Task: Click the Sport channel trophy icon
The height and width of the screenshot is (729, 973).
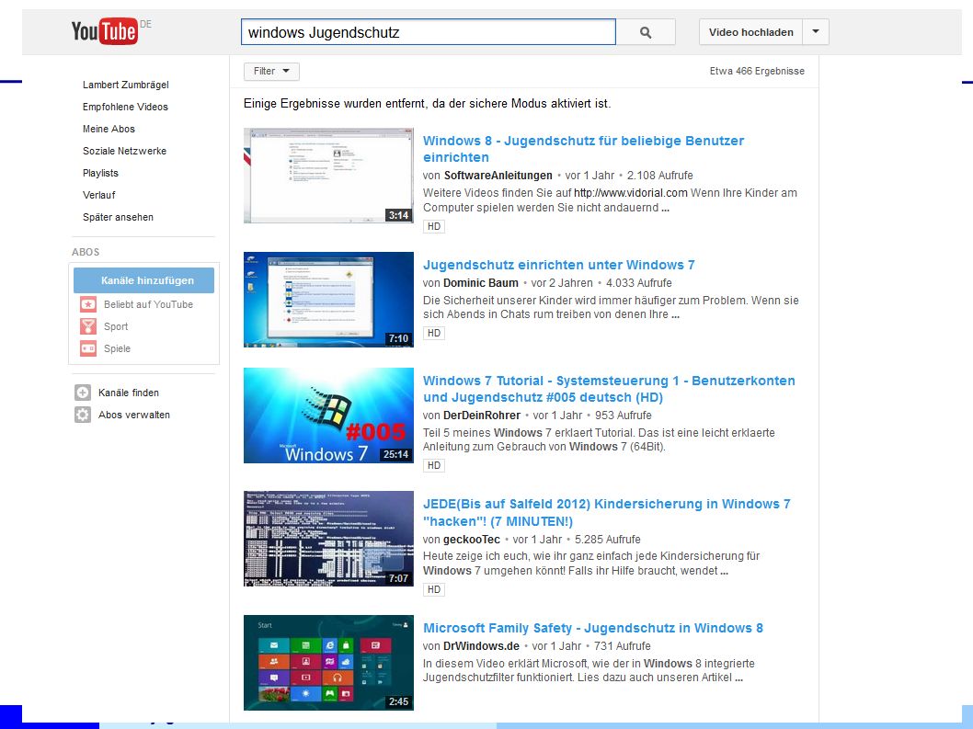Action: pos(88,326)
